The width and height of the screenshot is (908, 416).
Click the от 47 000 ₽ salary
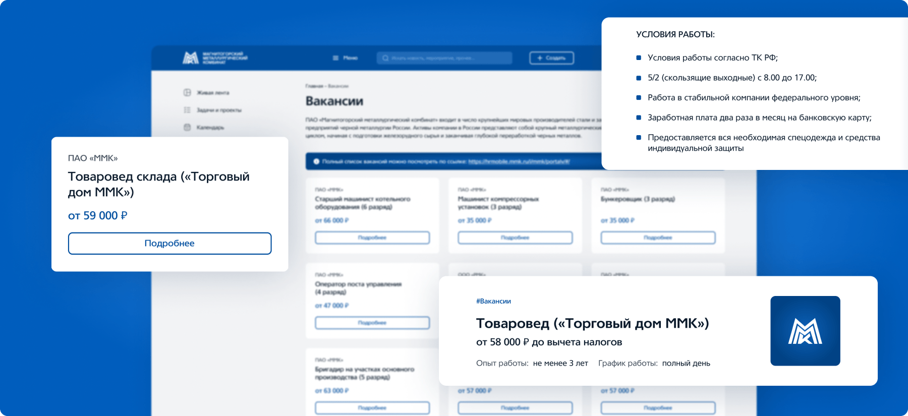coord(332,306)
